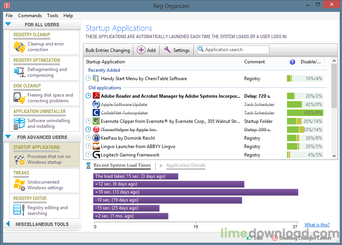Open the "What is this?" link
Image resolution: width=342 pixels, height=245 pixels.
[317, 225]
